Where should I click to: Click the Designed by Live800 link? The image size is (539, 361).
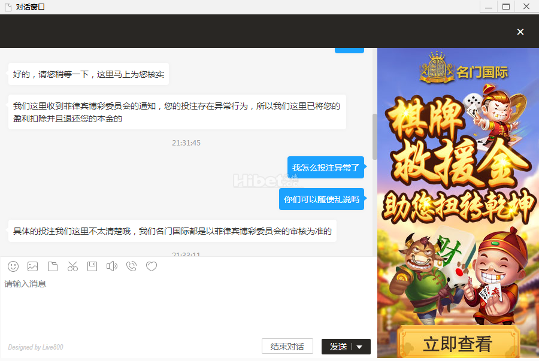point(35,347)
